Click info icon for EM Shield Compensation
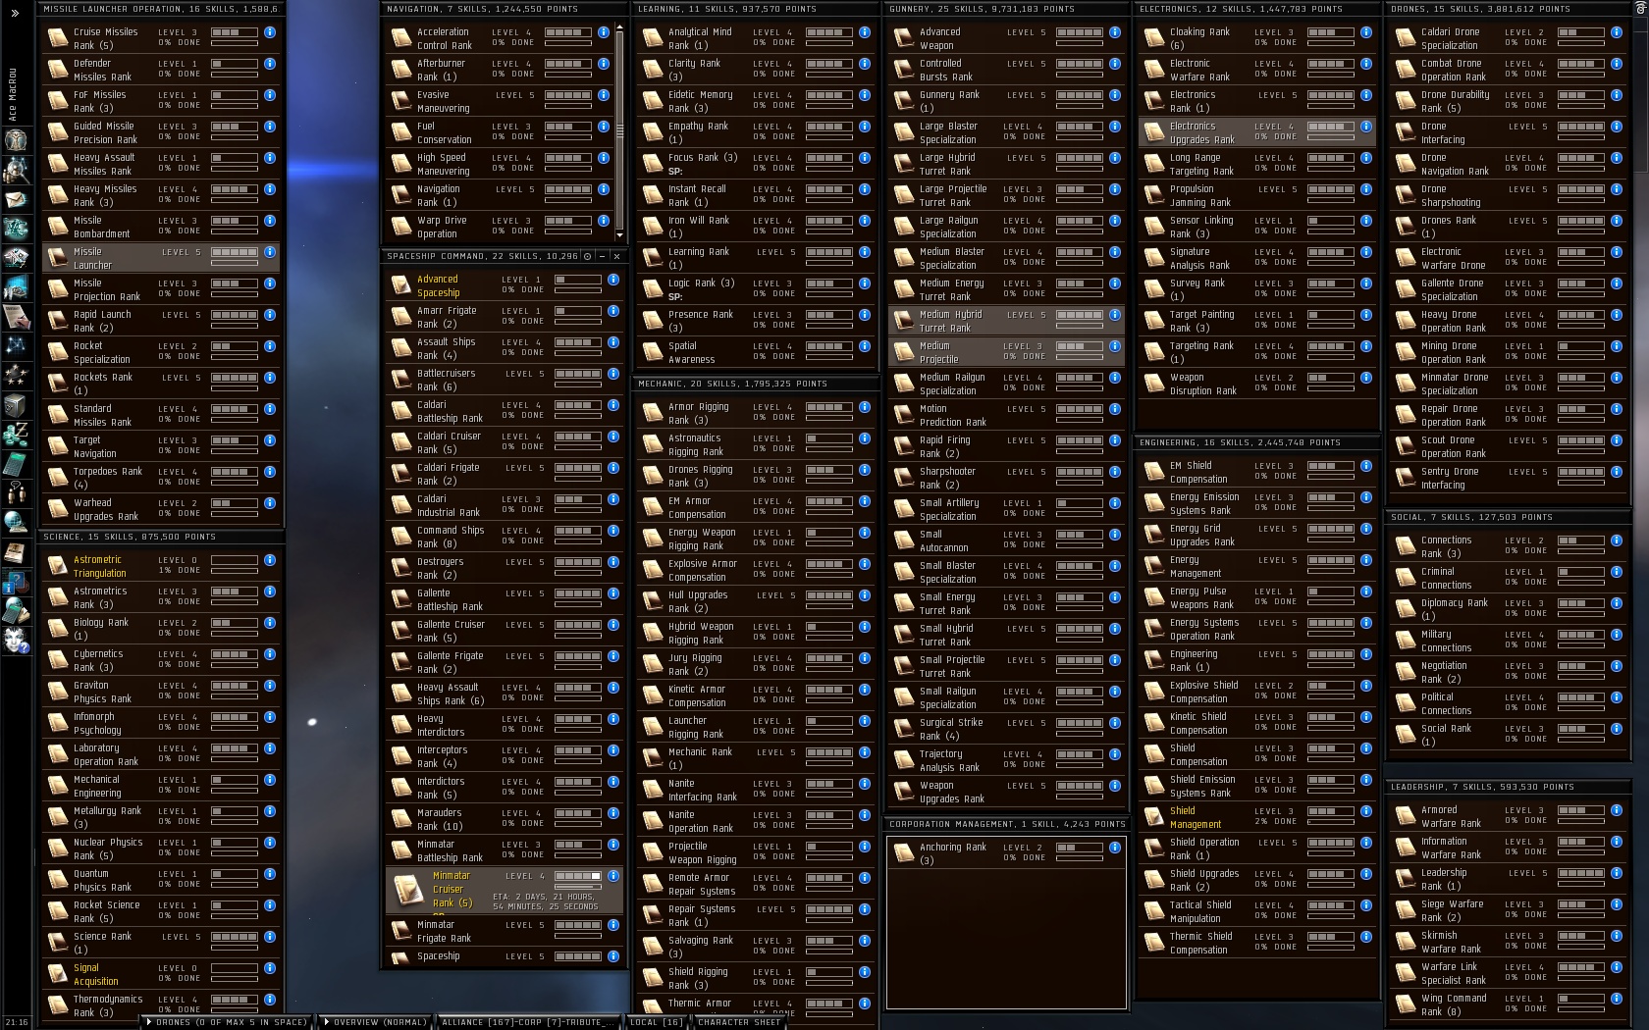 click(1366, 466)
